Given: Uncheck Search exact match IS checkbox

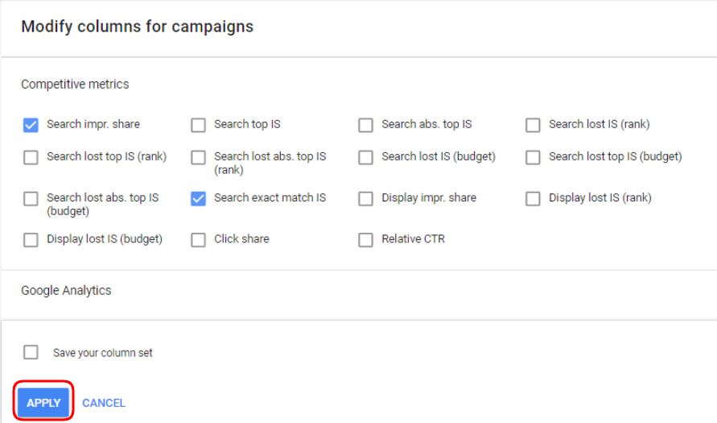Looking at the screenshot, I should (x=198, y=199).
